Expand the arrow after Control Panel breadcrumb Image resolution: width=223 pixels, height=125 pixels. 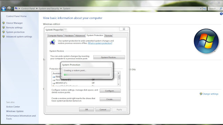click(x=37, y=9)
